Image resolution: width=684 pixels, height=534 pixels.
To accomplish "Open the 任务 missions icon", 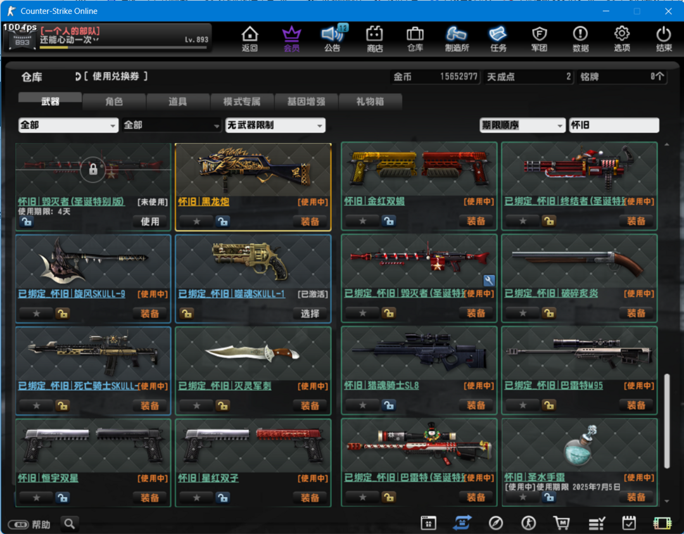I will 498,39.
